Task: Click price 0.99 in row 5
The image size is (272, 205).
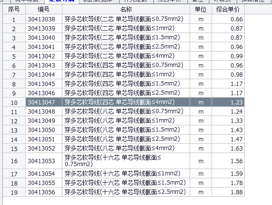Action: [x=228, y=56]
